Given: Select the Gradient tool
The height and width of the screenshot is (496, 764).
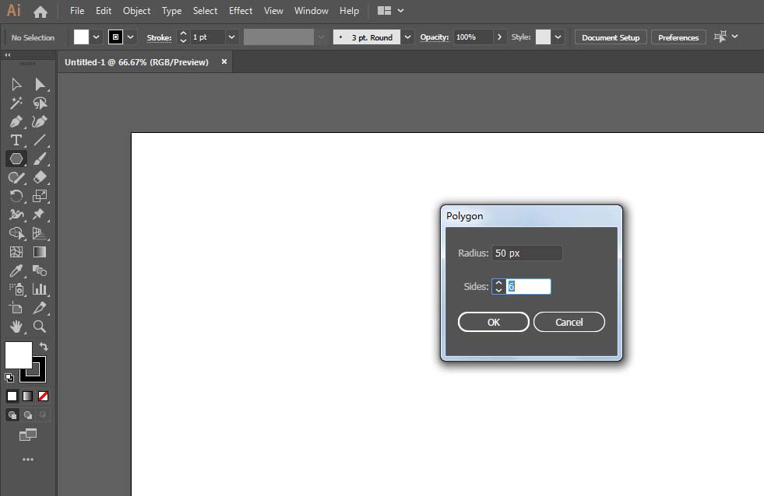Looking at the screenshot, I should click(x=40, y=252).
